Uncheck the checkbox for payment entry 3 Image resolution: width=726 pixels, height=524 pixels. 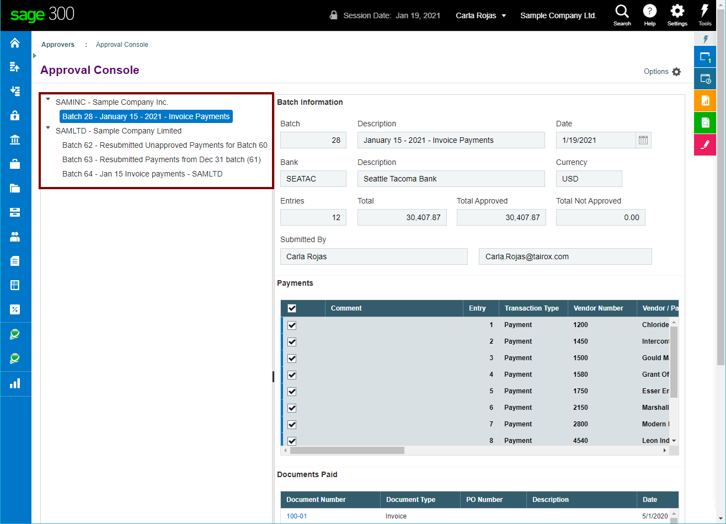click(x=292, y=358)
